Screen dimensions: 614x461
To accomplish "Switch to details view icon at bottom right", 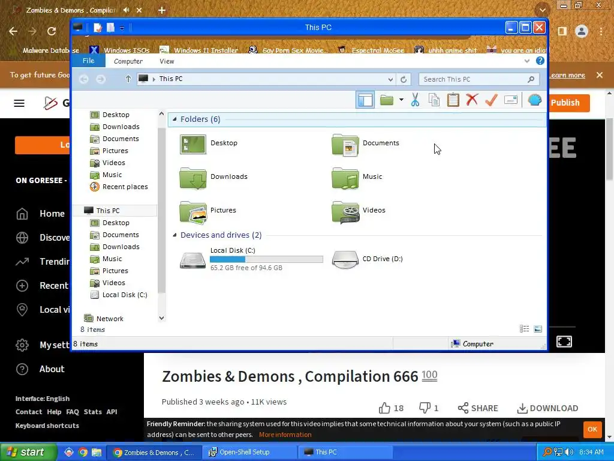I will 524,329.
